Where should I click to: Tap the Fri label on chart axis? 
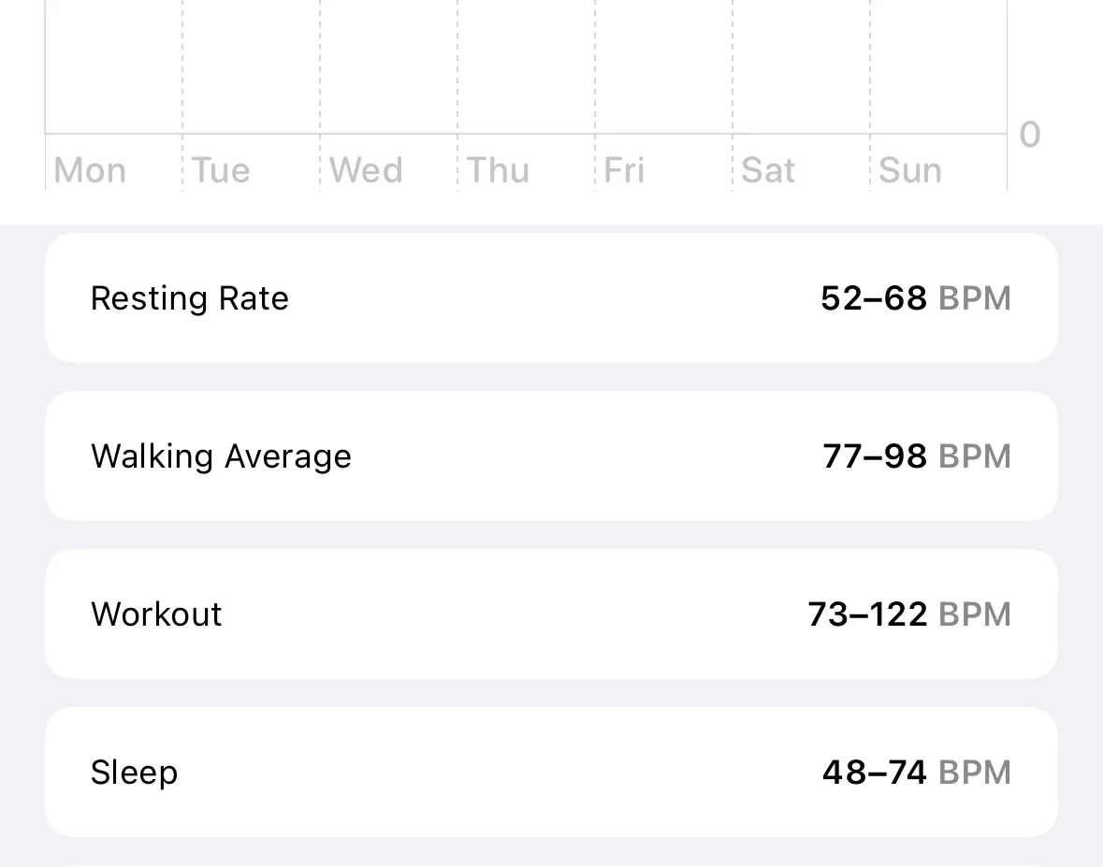(x=624, y=170)
